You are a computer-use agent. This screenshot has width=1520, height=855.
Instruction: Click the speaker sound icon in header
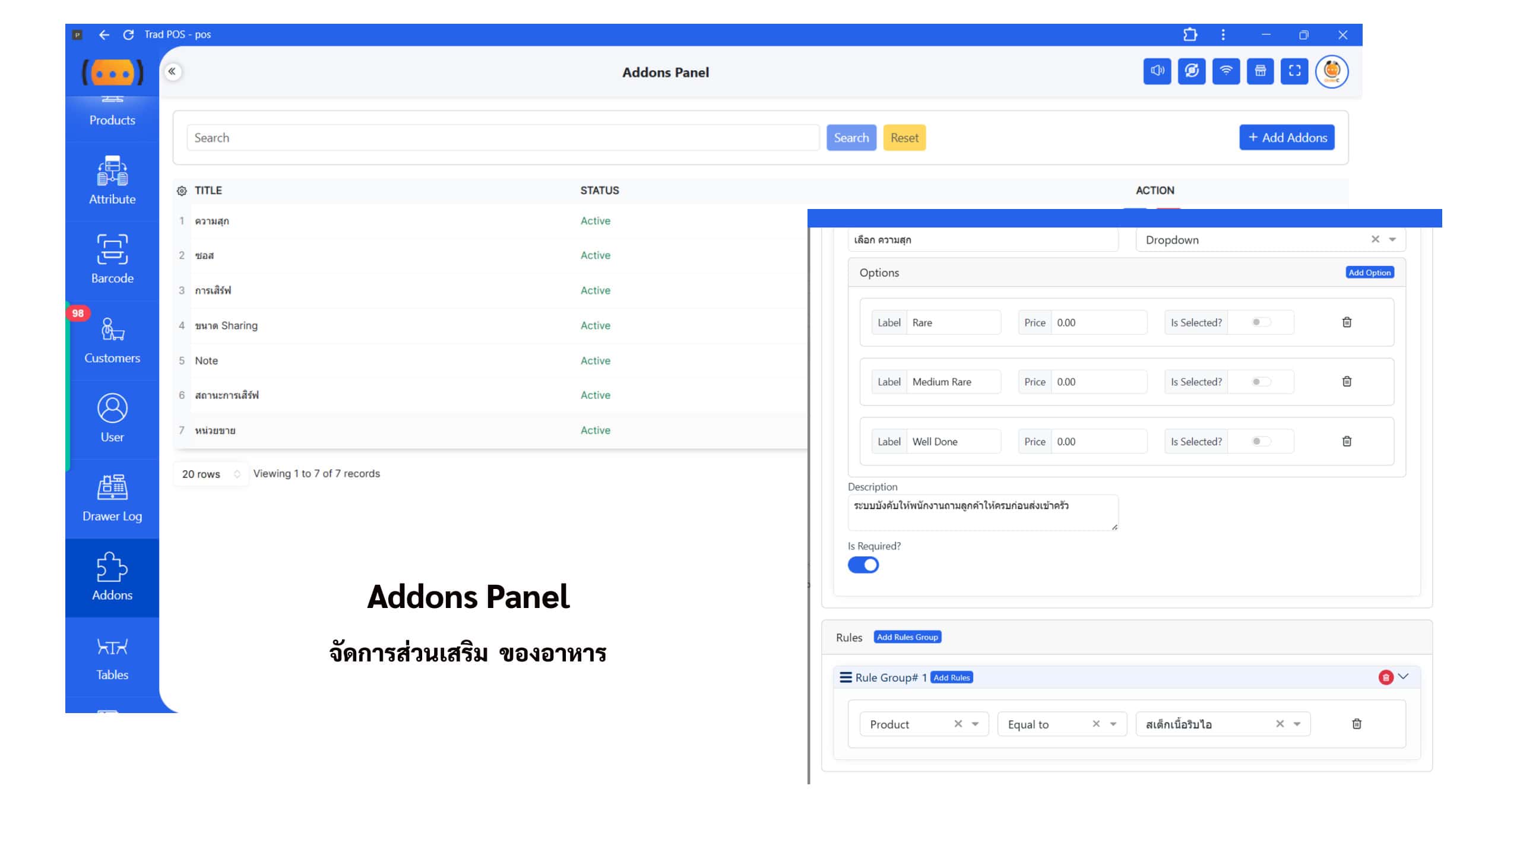[1157, 71]
